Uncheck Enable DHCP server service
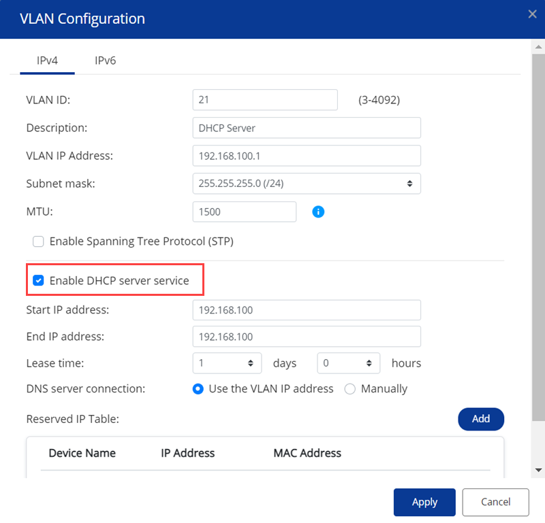 [39, 280]
